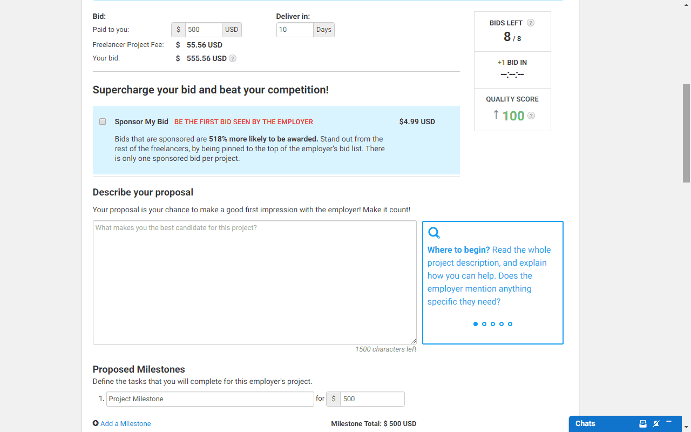Image resolution: width=691 pixels, height=432 pixels.
Task: Click the help icon next to Bids Left
Action: click(531, 23)
